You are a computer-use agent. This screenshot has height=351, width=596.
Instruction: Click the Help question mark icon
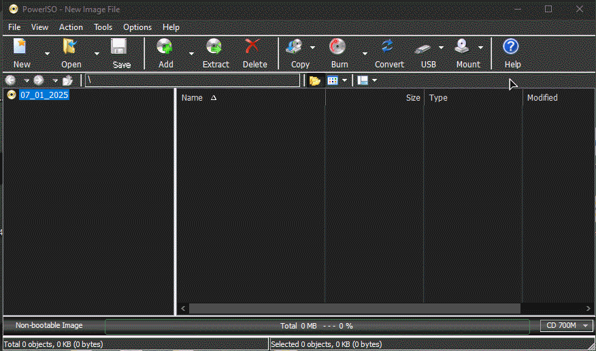(511, 47)
